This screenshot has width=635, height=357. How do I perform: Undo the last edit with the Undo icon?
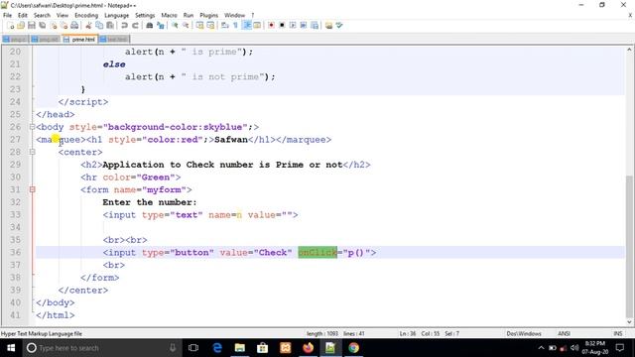124,26
